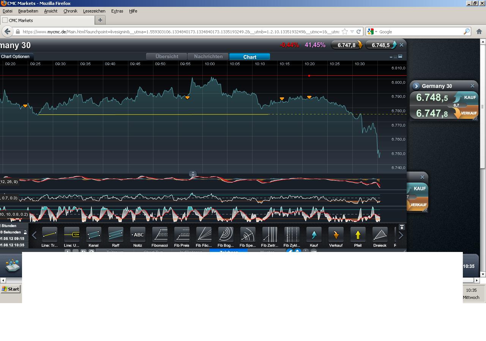Click the Google search field
Screen dimensions: 486x341
[420, 32]
